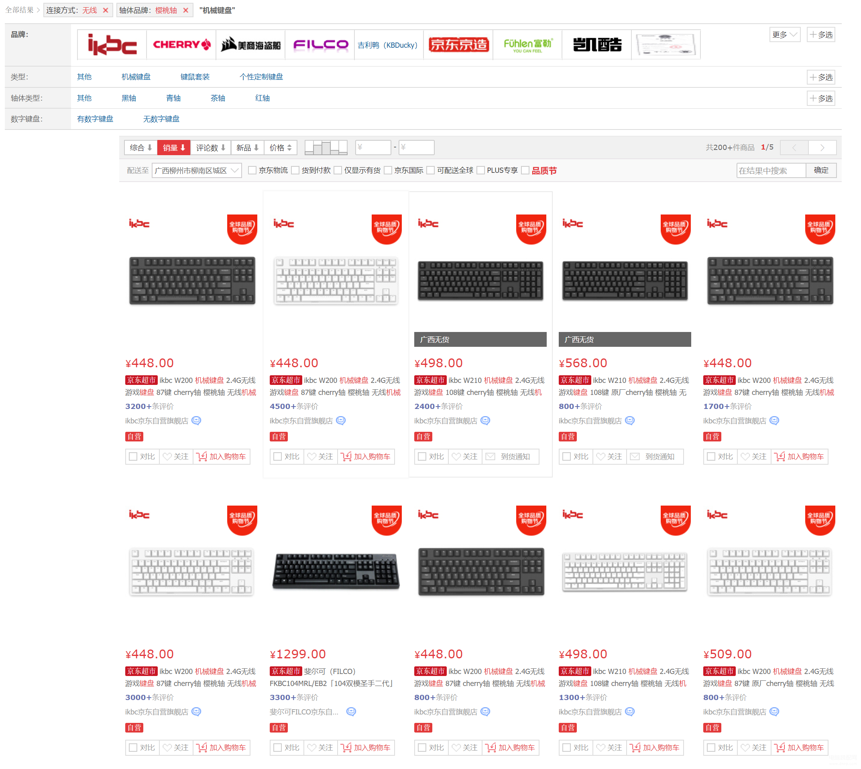Pick the 凯酷 brand logo
861x769 pixels.
pos(597,45)
